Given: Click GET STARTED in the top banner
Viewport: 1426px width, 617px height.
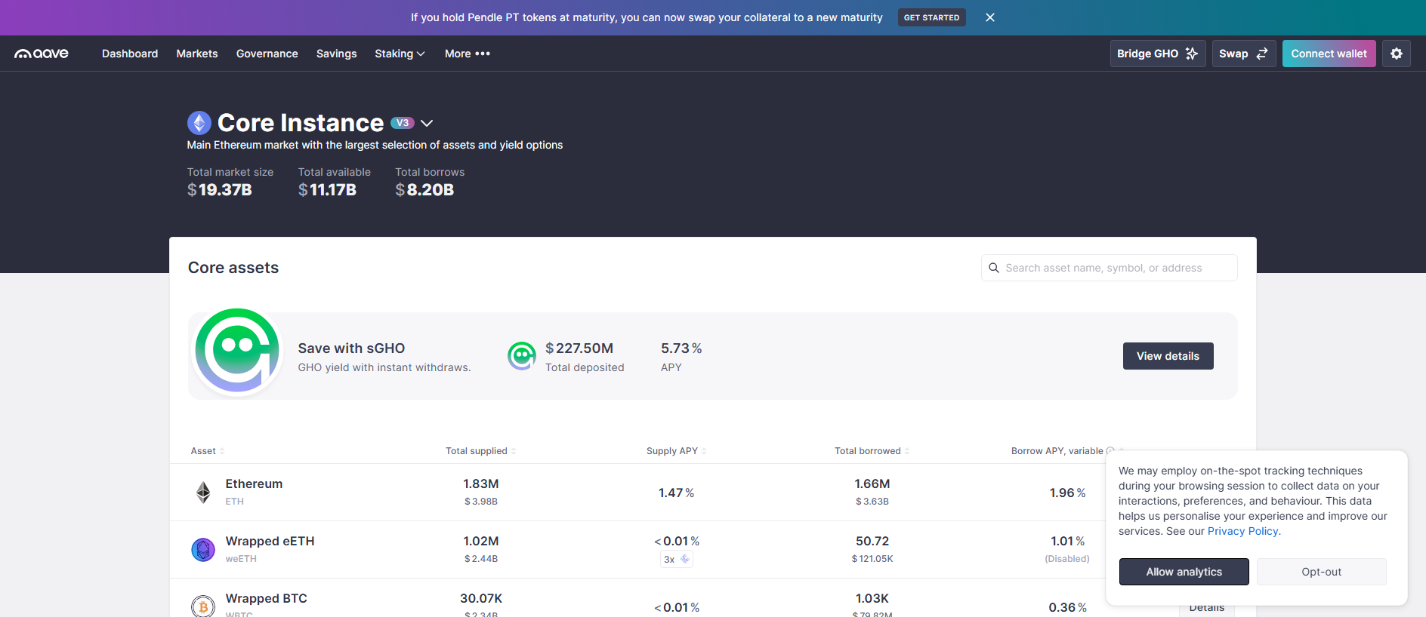Looking at the screenshot, I should [931, 17].
